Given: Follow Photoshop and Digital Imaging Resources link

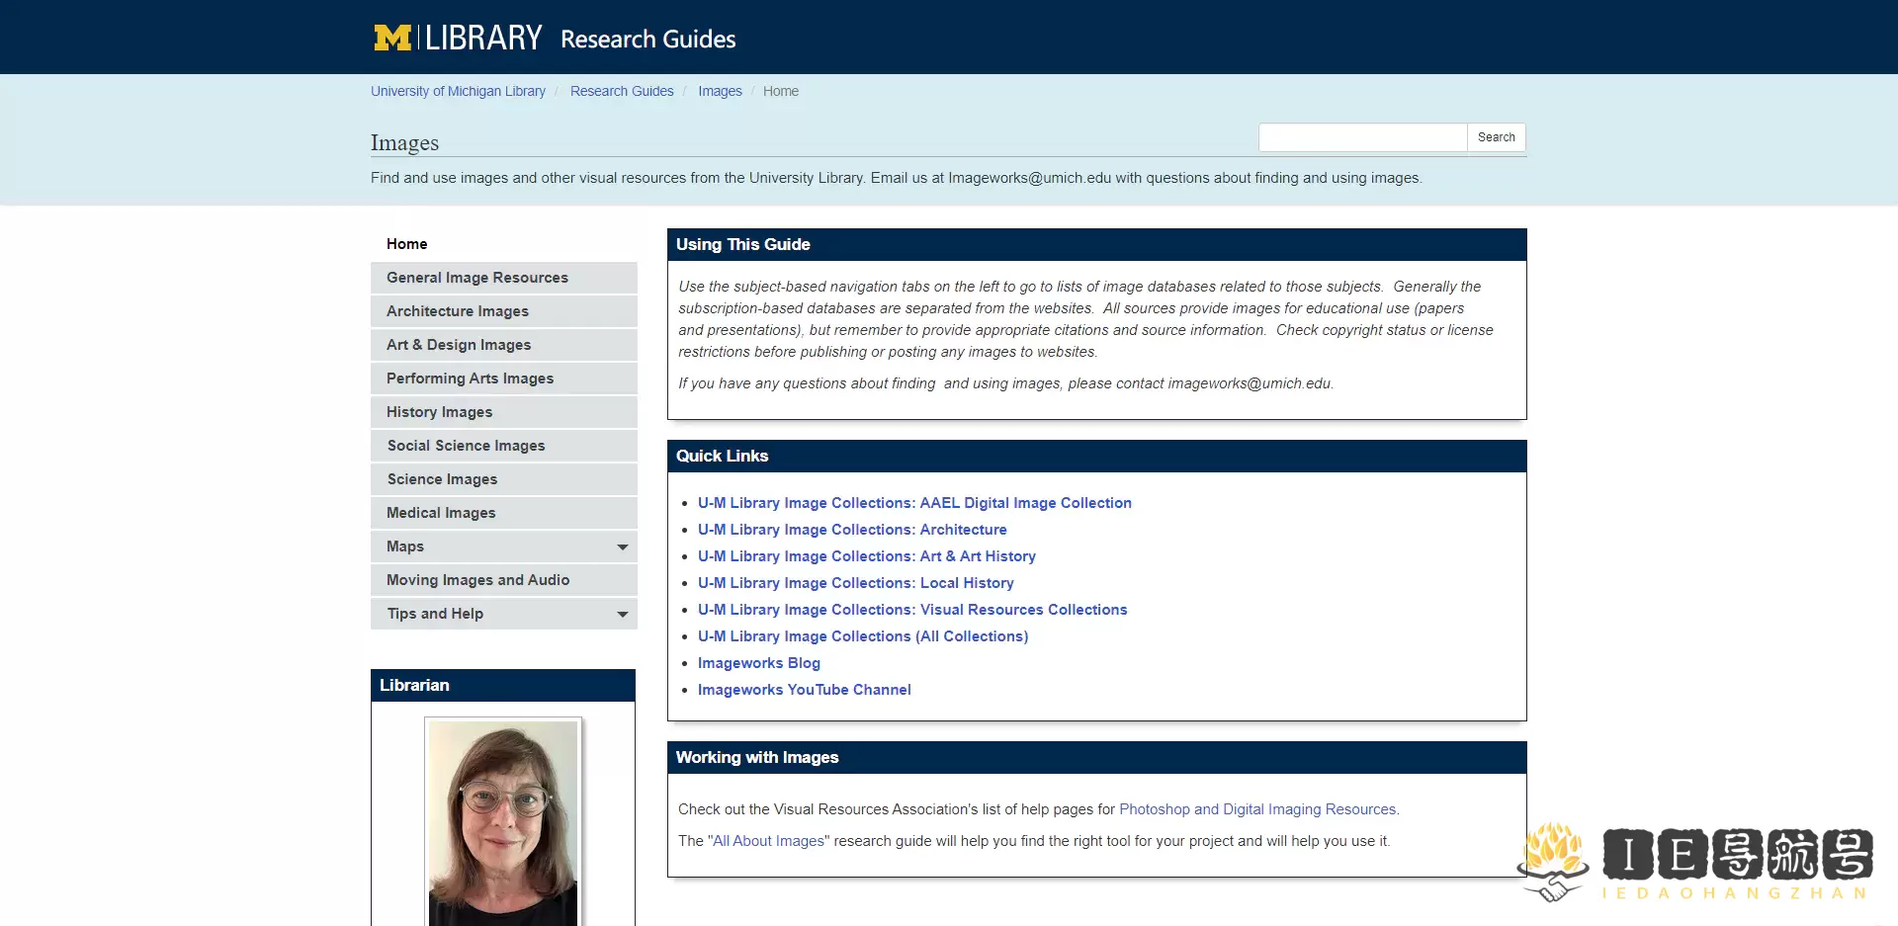Looking at the screenshot, I should click(x=1257, y=809).
